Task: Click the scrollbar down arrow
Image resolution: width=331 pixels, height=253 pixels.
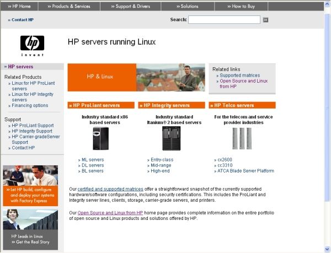Action: click(327, 249)
